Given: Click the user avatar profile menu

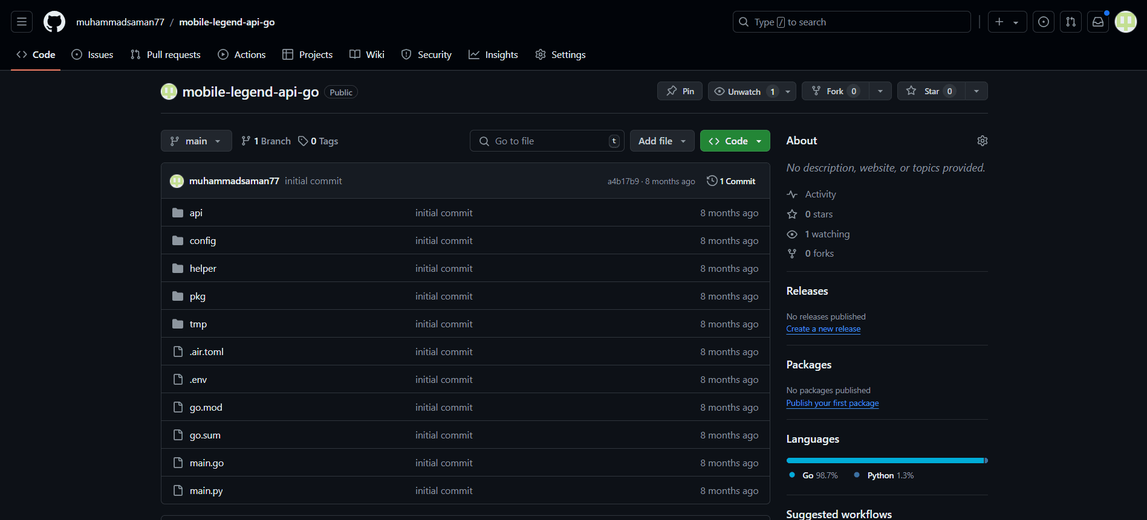Looking at the screenshot, I should [x=1125, y=22].
